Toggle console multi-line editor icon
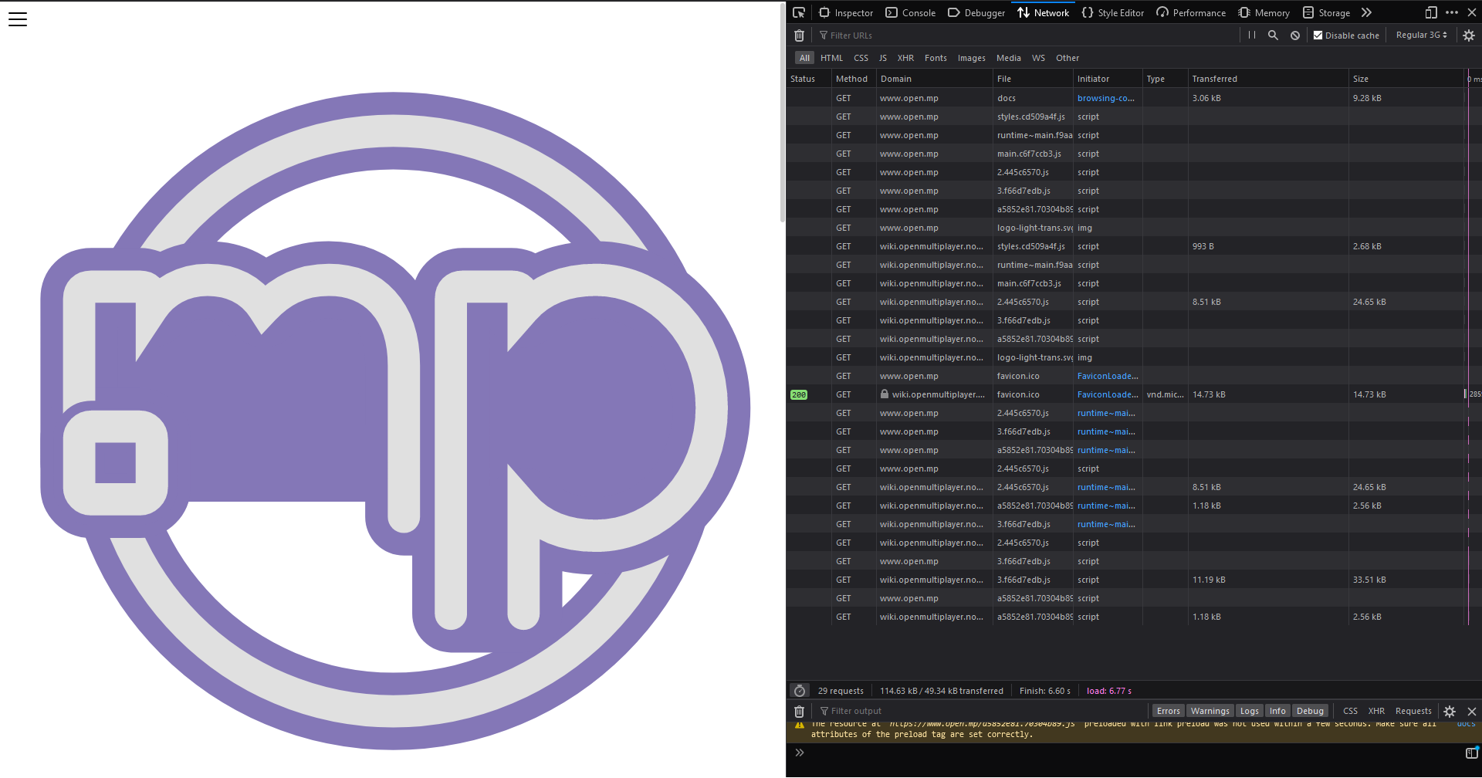Image resolution: width=1482 pixels, height=778 pixels. click(1471, 753)
